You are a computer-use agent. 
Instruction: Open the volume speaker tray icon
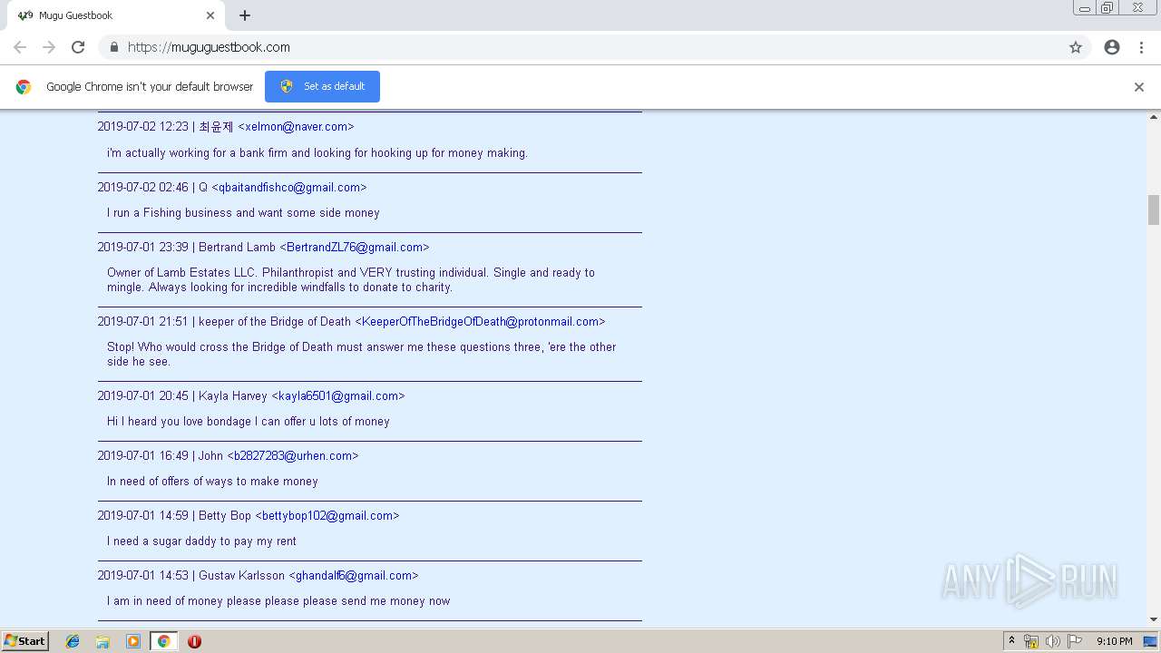coord(1053,641)
